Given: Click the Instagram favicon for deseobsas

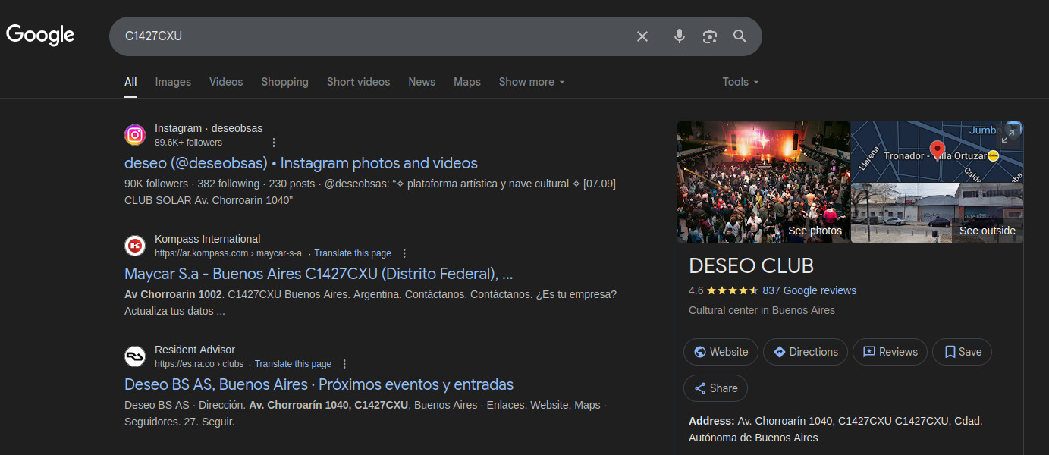Looking at the screenshot, I should point(135,135).
